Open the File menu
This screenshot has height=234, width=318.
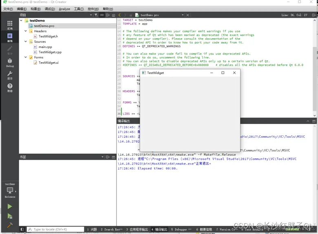[x=8, y=9]
